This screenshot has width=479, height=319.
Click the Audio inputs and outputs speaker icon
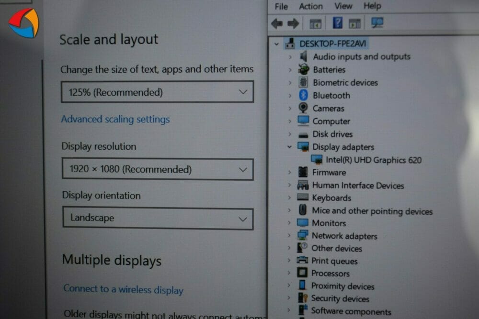point(303,56)
